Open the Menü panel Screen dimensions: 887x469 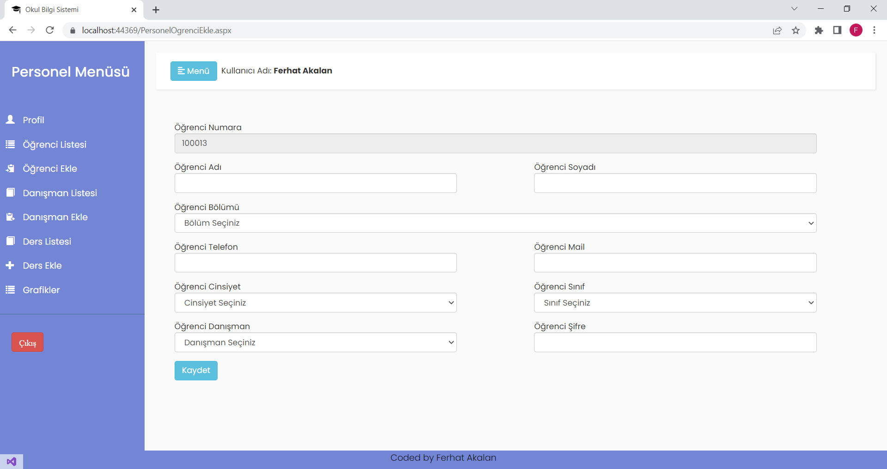194,71
